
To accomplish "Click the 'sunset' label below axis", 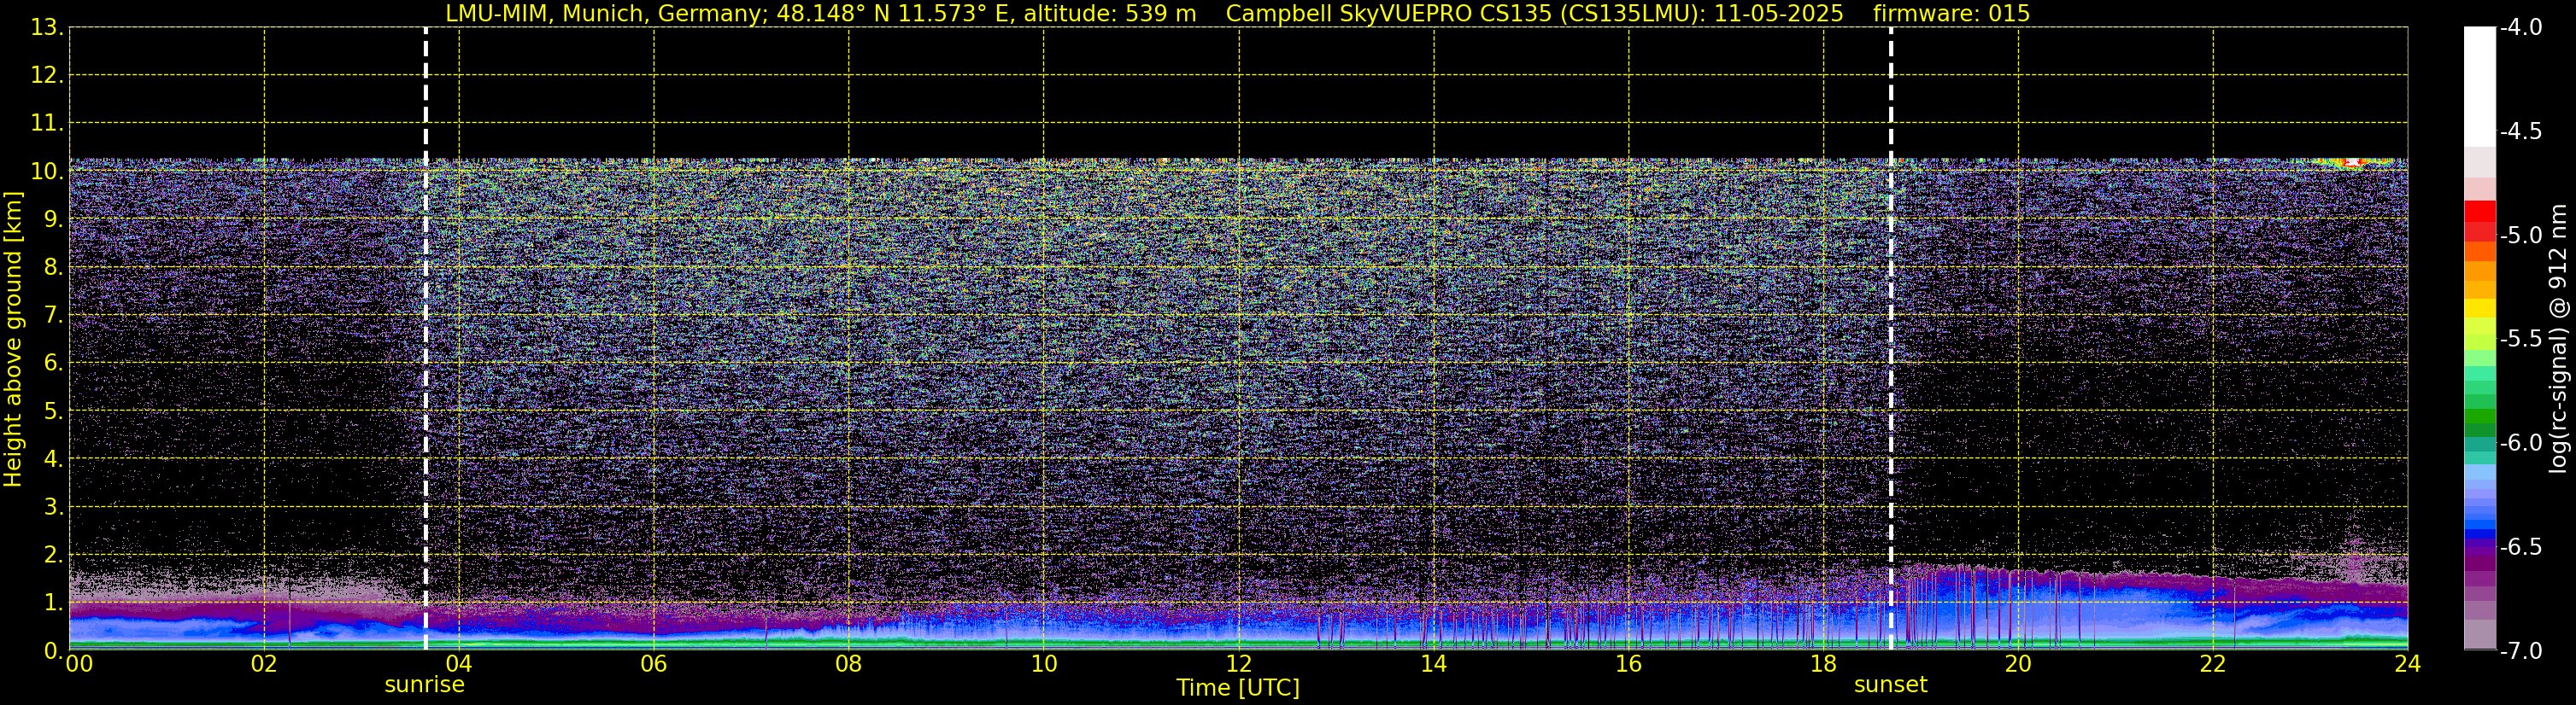I will coord(1890,685).
